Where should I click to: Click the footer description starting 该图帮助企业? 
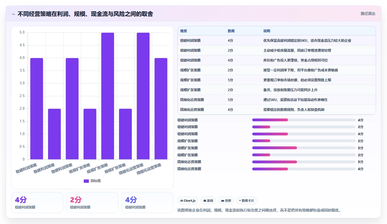click(259, 210)
